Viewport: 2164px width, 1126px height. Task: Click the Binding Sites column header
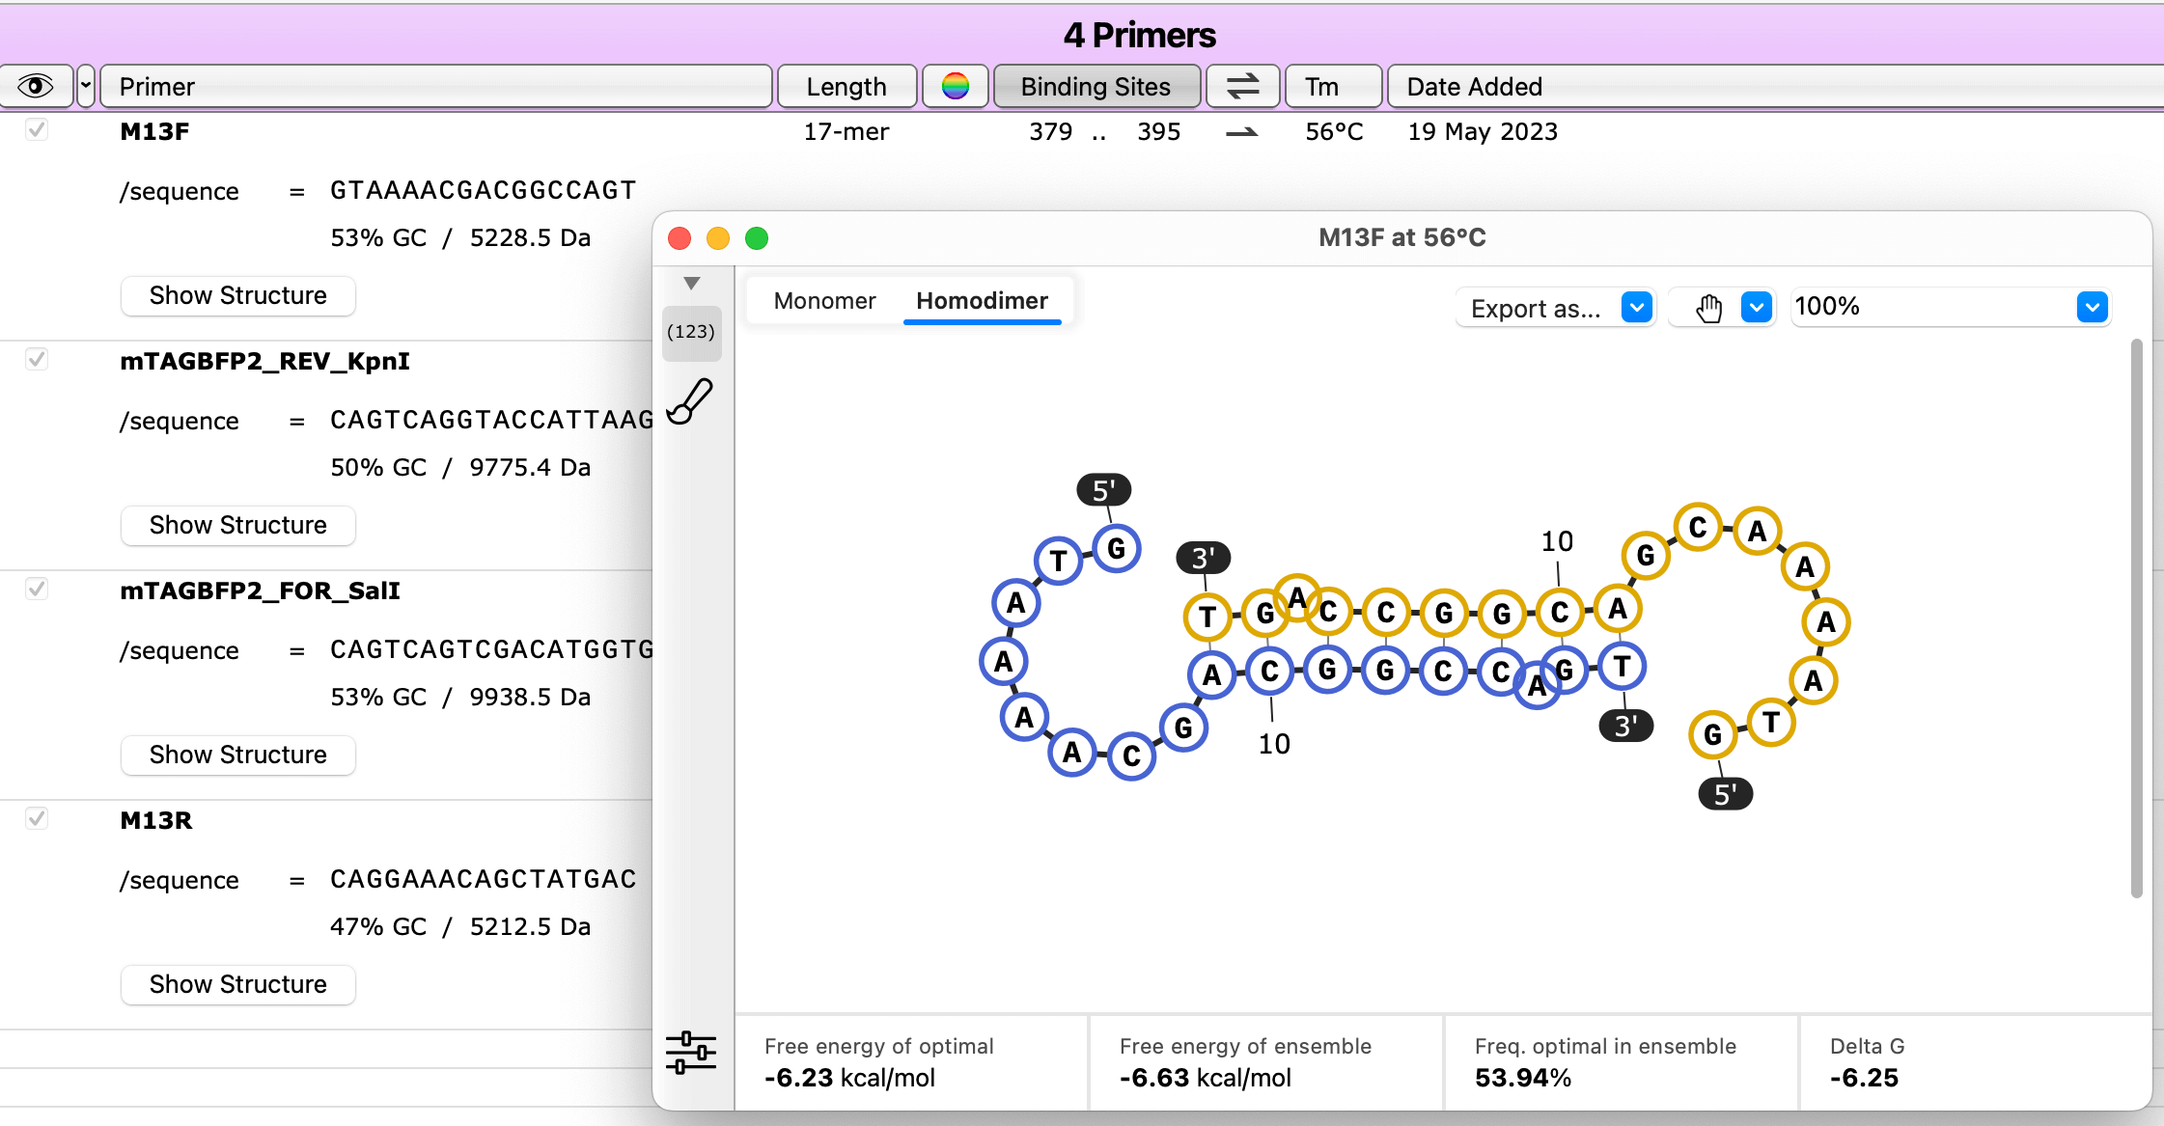tap(1096, 86)
